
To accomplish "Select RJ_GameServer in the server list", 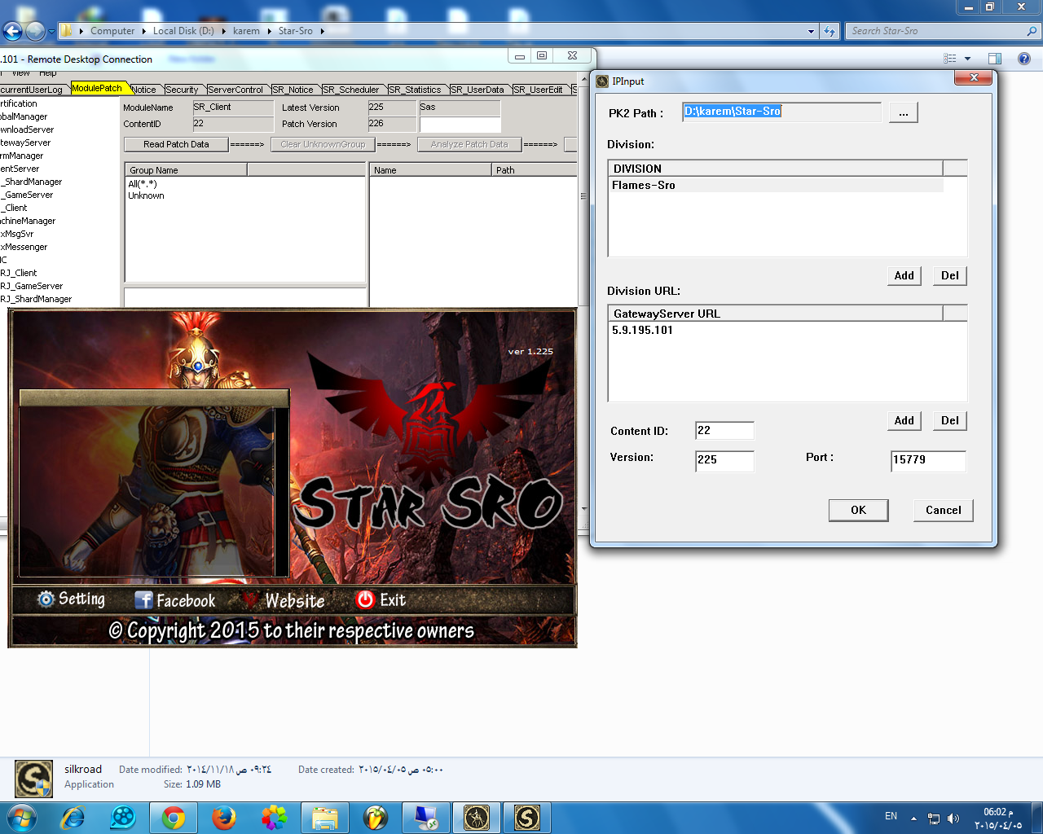I will [x=32, y=286].
